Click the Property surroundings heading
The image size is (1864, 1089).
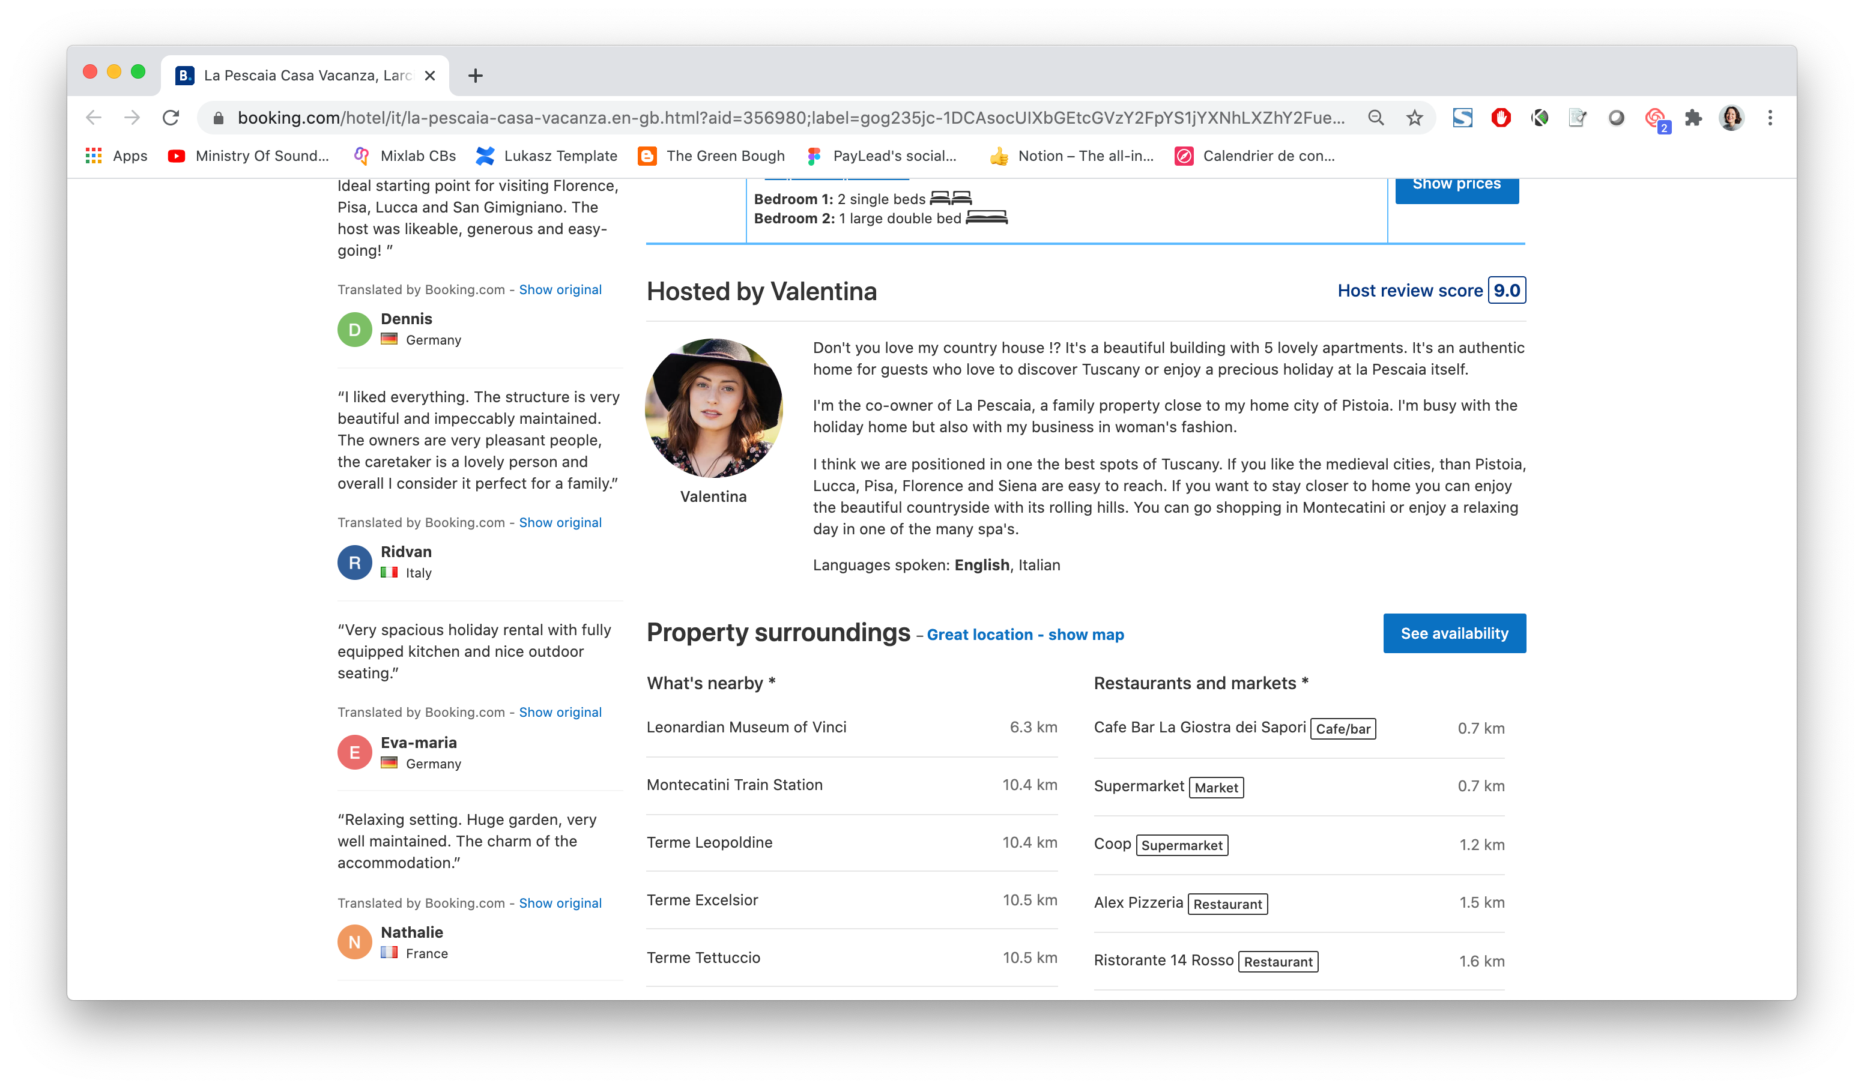point(778,633)
